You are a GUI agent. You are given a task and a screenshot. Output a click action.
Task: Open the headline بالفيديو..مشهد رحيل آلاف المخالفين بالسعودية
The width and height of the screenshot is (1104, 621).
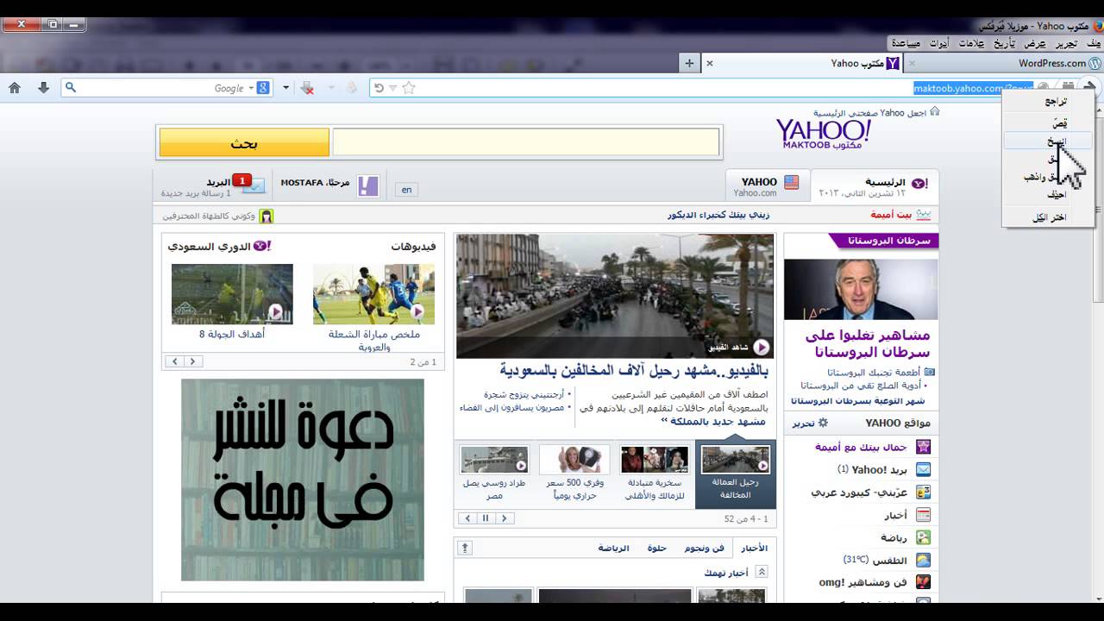point(634,370)
